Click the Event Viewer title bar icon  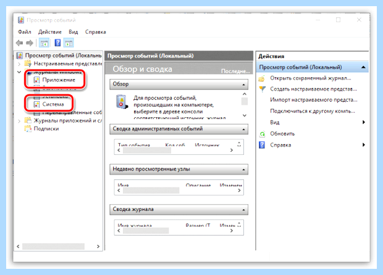point(21,20)
